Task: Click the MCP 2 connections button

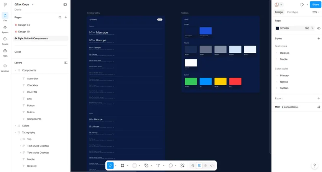Action: (x=286, y=107)
